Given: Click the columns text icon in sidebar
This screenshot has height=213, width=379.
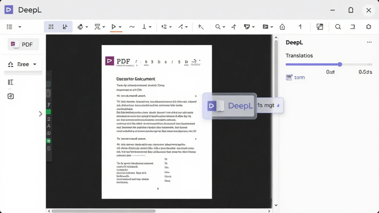Looking at the screenshot, I should pos(10,82).
